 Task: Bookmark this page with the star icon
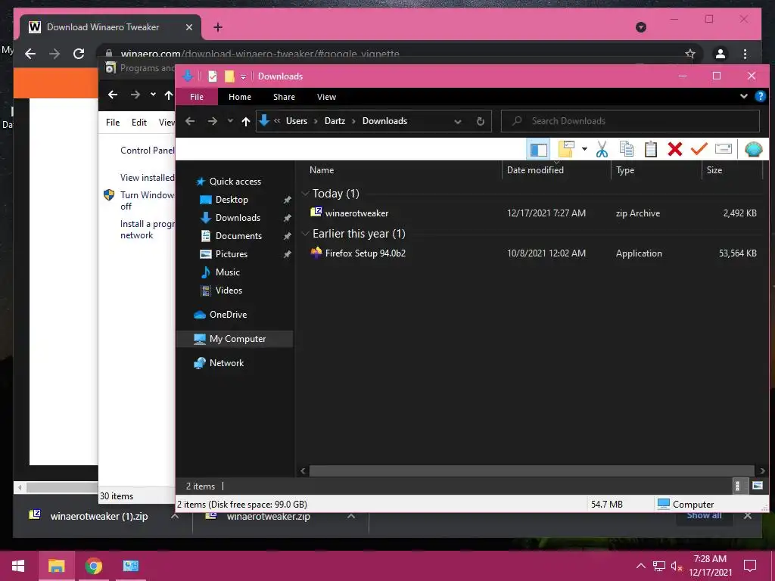pos(690,54)
